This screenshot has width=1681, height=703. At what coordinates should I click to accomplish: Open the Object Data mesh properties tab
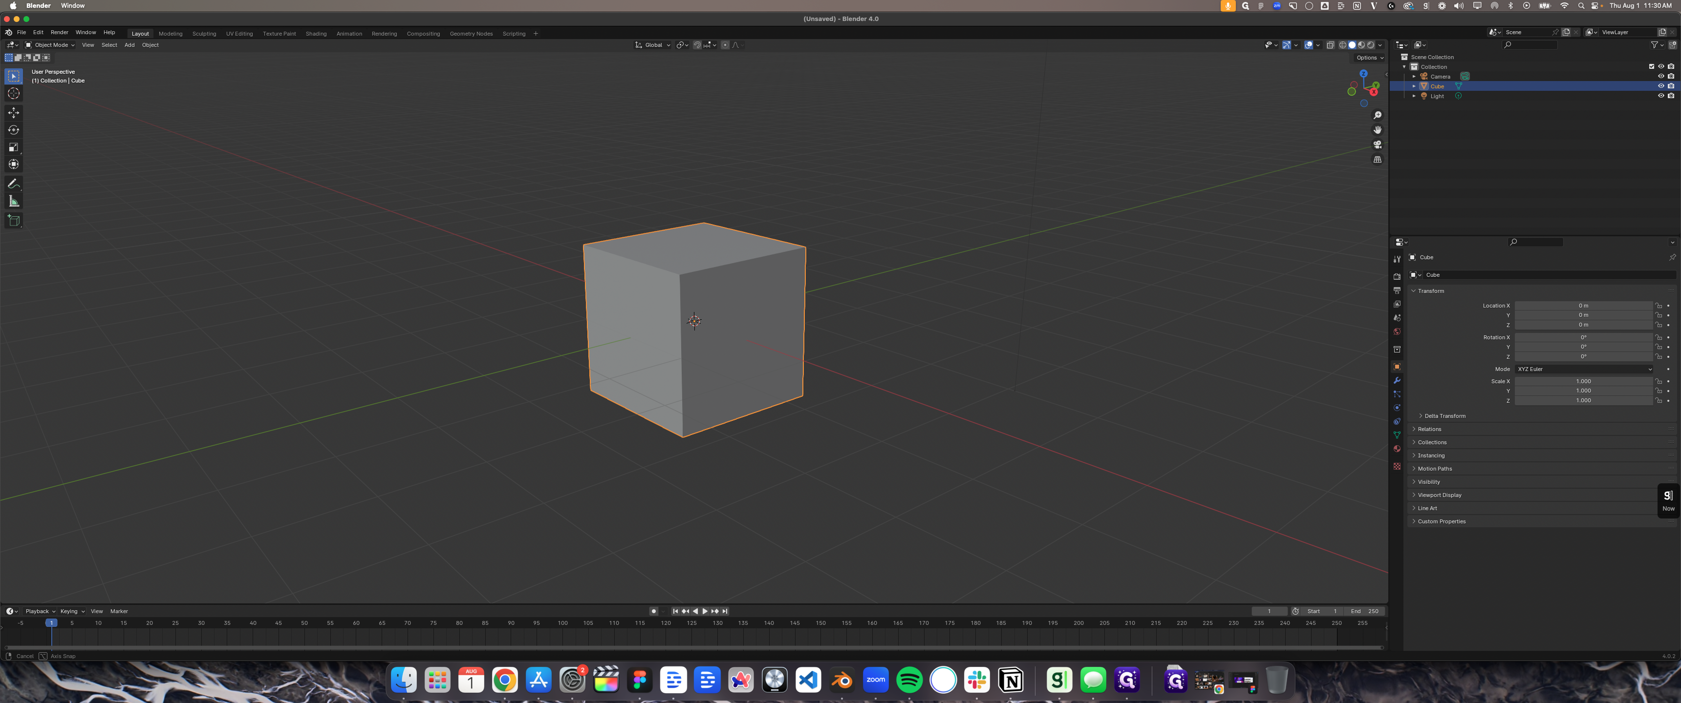tap(1397, 435)
